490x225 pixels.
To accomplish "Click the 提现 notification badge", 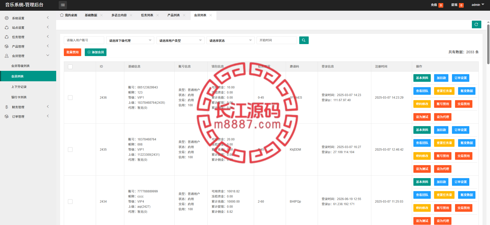I will coord(461,5).
